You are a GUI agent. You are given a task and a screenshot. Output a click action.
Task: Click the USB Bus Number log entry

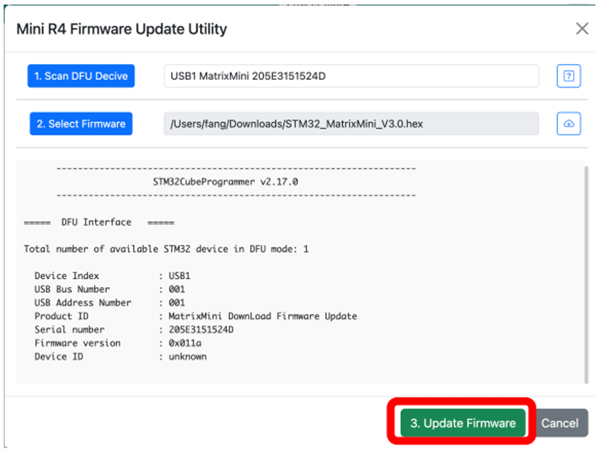tap(110, 289)
